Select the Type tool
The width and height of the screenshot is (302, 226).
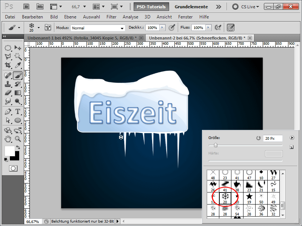18,111
